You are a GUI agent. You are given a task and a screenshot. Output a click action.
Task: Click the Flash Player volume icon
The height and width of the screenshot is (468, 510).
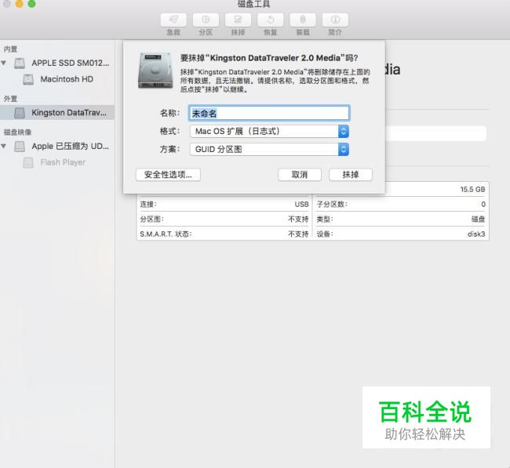(x=28, y=162)
